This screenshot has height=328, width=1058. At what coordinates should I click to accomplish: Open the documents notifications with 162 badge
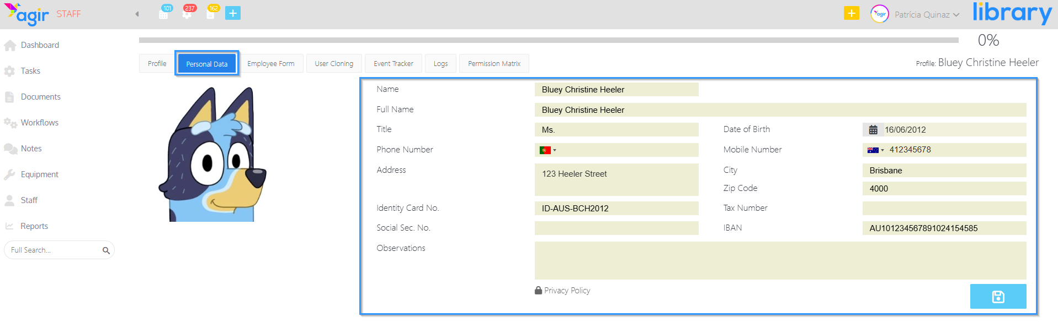click(x=212, y=13)
